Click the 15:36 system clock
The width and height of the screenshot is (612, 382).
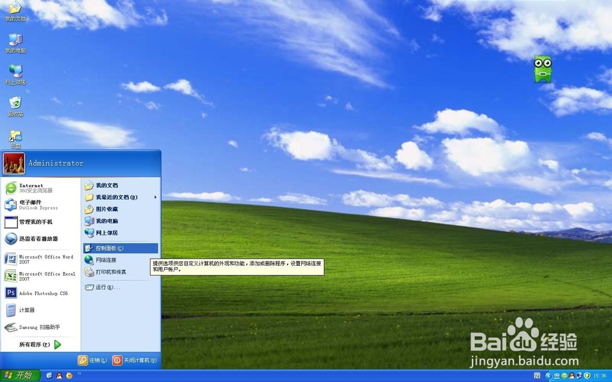point(600,376)
